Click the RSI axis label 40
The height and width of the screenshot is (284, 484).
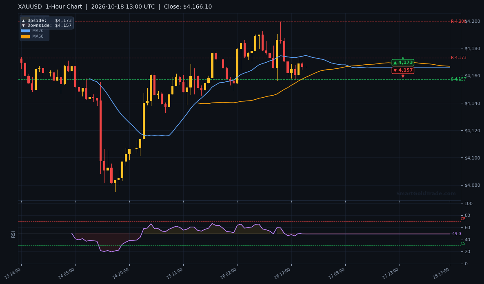pyautogui.click(x=467, y=240)
